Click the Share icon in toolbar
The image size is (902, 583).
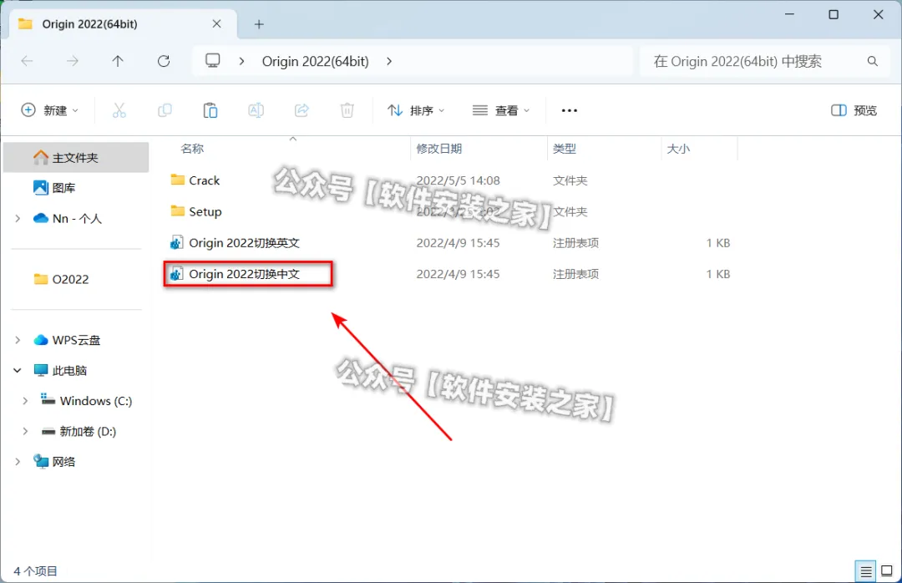(302, 110)
